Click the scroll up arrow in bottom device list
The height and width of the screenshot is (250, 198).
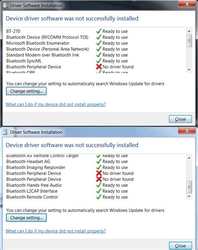click(x=189, y=158)
